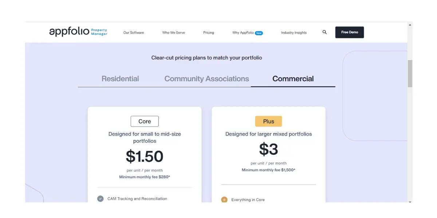Click "Designed for small to mid-size portfolios" text
437x218 pixels.
click(x=145, y=137)
